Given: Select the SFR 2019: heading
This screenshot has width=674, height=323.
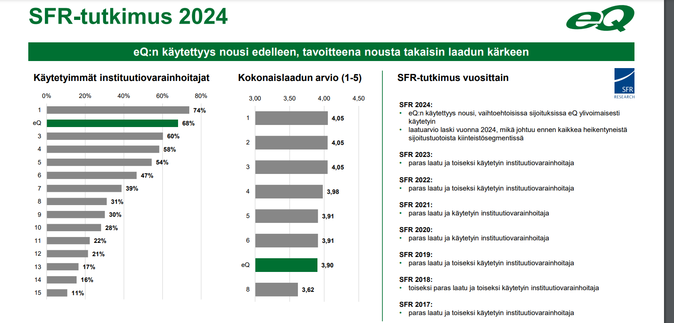Looking at the screenshot, I should [x=416, y=254].
